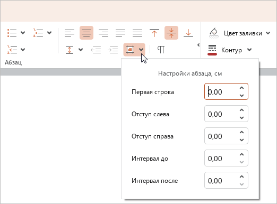Click the Абзац group label
Screen dimensions: 277x204
click(13, 62)
